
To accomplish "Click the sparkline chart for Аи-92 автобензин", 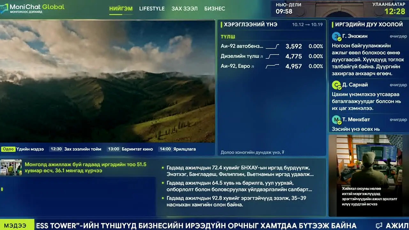I will 272,47.
